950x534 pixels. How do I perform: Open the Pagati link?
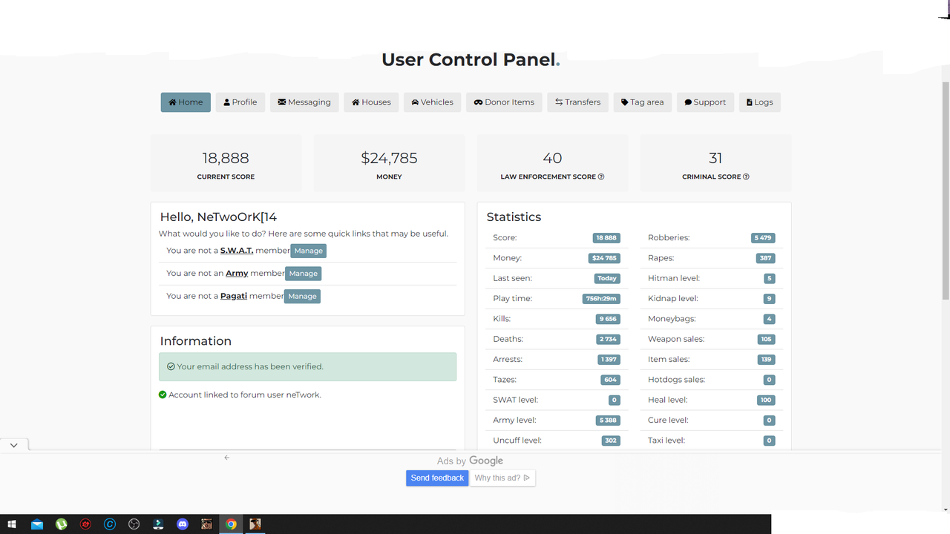click(234, 296)
